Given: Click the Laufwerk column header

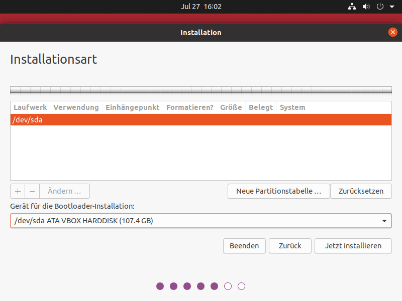Looking at the screenshot, I should pyautogui.click(x=30, y=107).
